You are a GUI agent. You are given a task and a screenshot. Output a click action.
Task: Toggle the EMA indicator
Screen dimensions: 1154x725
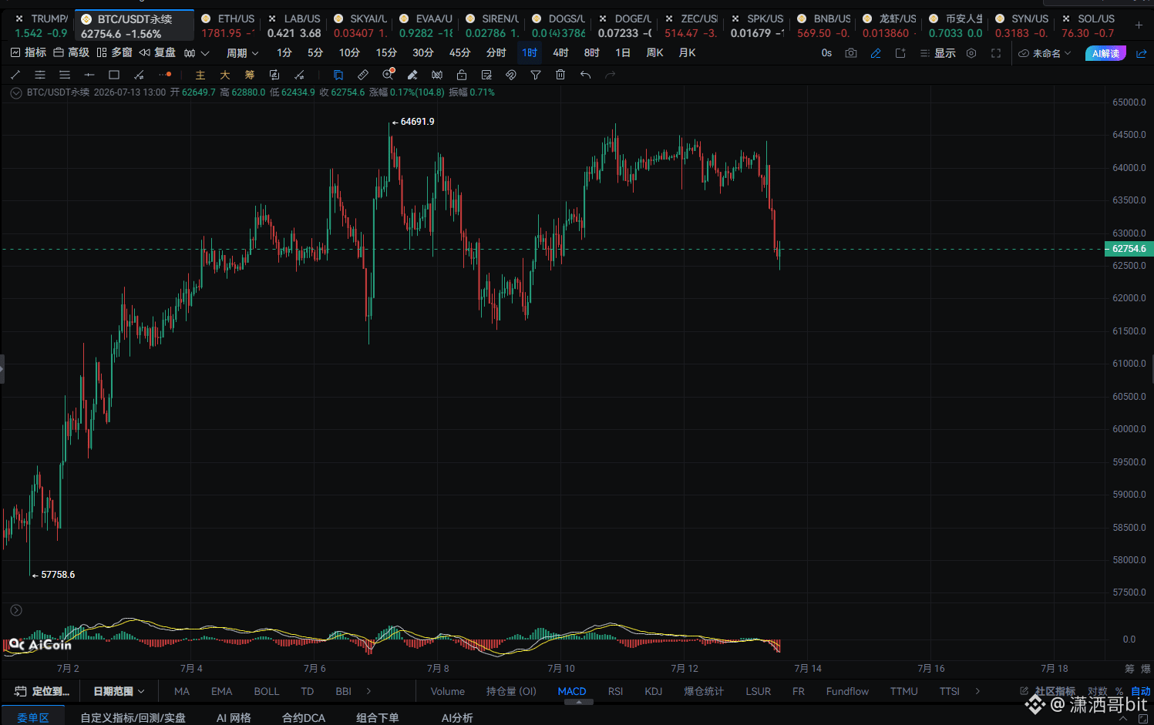[x=222, y=691]
